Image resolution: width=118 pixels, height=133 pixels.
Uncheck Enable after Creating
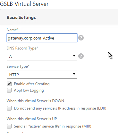click(x=9, y=84)
